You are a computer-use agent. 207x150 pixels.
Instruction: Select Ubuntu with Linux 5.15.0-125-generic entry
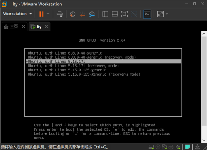coord(103,70)
